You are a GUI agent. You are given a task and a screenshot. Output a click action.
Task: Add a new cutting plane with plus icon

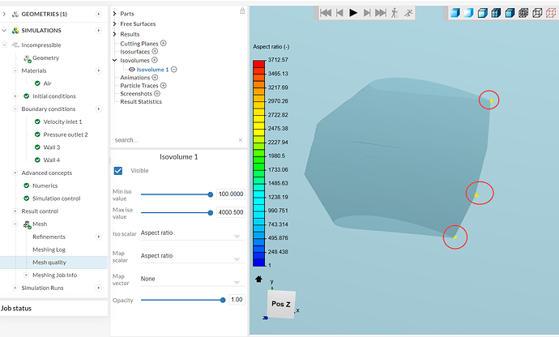[x=164, y=43]
